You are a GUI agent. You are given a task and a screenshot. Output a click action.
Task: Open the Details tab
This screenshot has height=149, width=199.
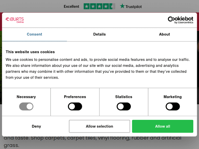tap(99, 34)
